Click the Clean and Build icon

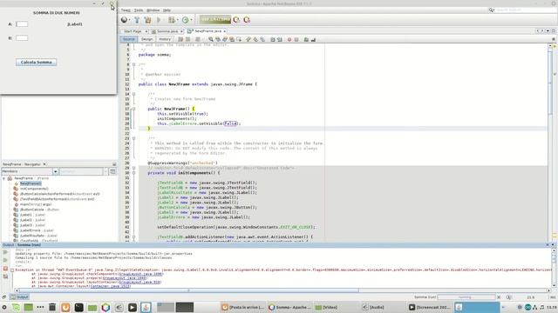pos(147,20)
